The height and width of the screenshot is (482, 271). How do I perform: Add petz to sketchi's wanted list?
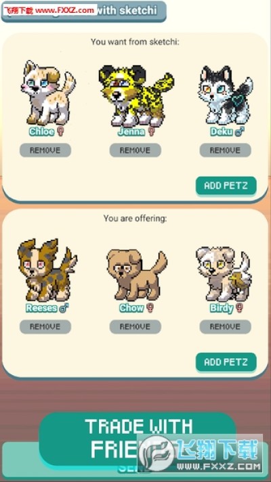coord(226,185)
